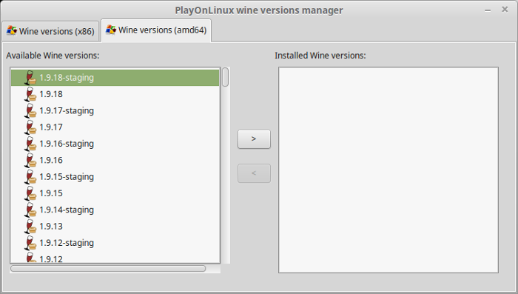Click the wine icon next to 1.9.16
Image resolution: width=518 pixels, height=294 pixels.
click(x=30, y=160)
